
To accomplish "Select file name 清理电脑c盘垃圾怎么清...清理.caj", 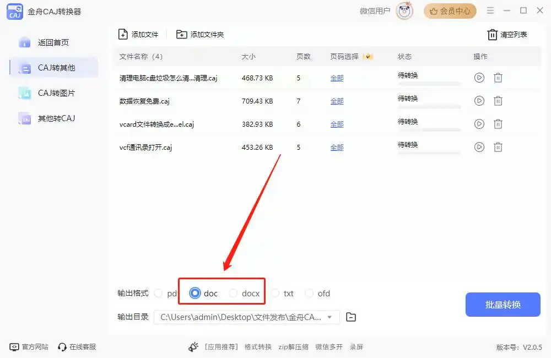I will click(168, 78).
